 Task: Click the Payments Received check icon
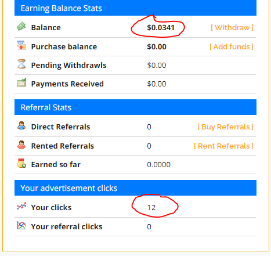click(x=21, y=82)
